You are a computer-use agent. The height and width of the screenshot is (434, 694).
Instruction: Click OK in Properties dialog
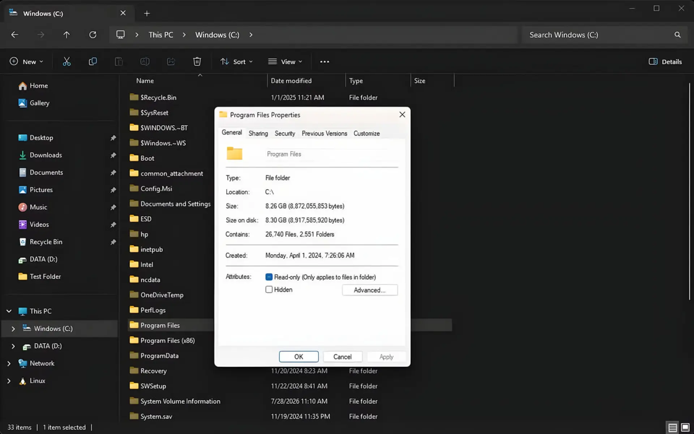299,357
